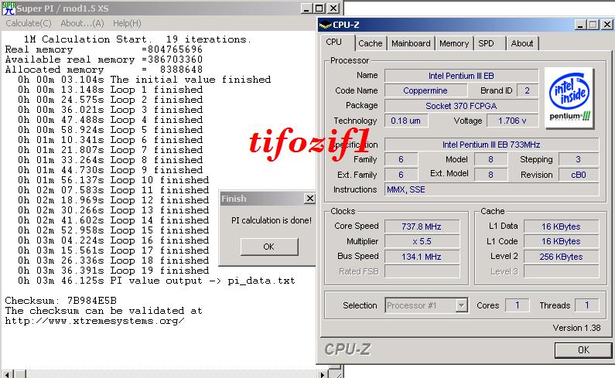The image size is (615, 378).
Task: Open the About tab in CPU-Z
Action: (x=521, y=43)
